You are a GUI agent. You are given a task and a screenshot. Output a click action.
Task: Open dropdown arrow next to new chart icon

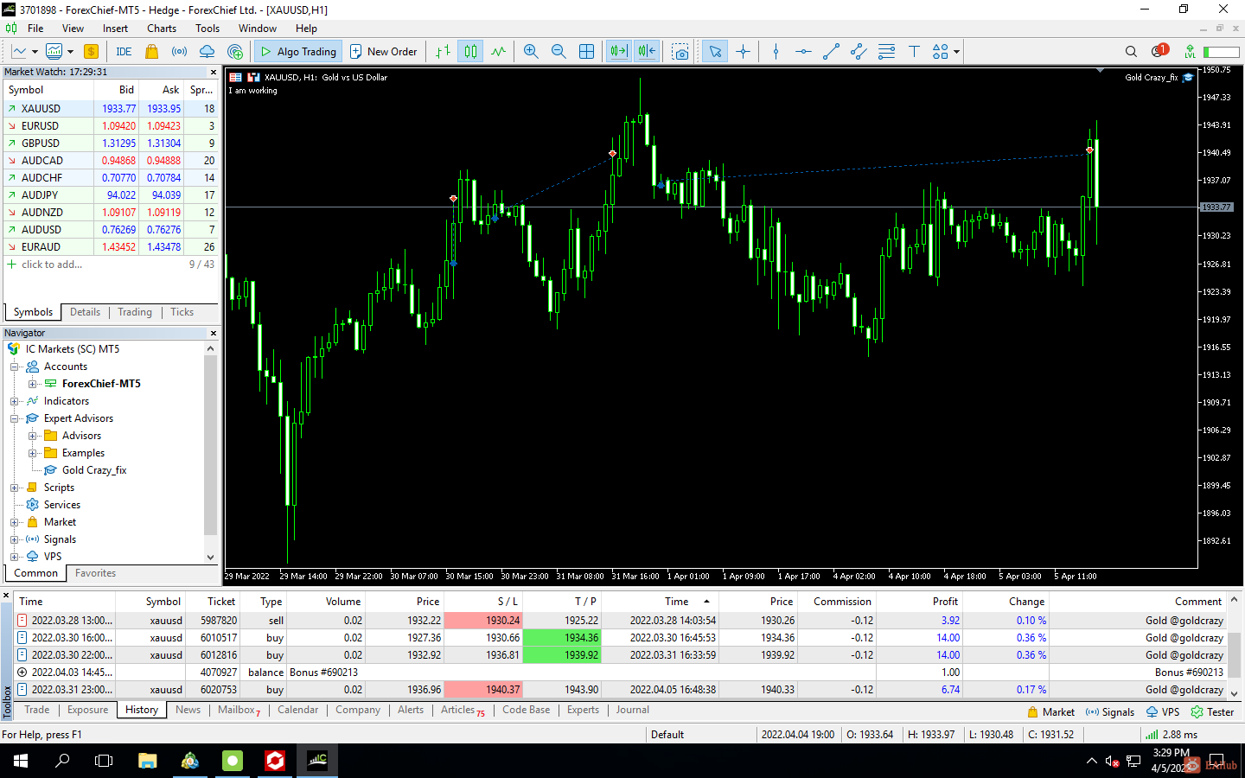pos(35,51)
